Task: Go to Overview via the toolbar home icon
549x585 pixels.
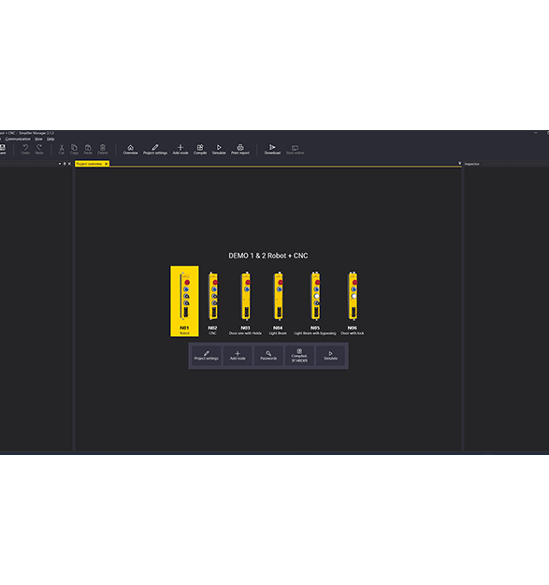Action: click(x=130, y=149)
